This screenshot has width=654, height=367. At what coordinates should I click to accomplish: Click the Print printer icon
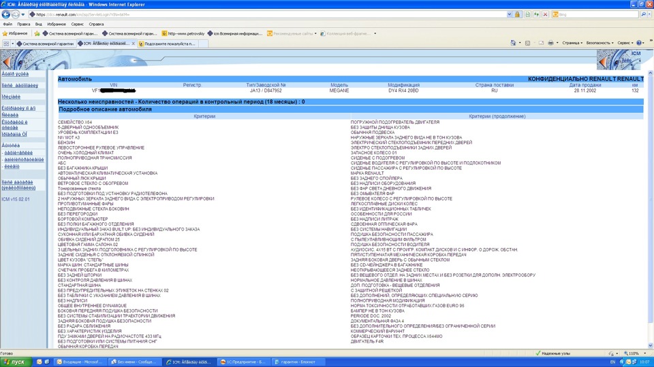point(550,43)
